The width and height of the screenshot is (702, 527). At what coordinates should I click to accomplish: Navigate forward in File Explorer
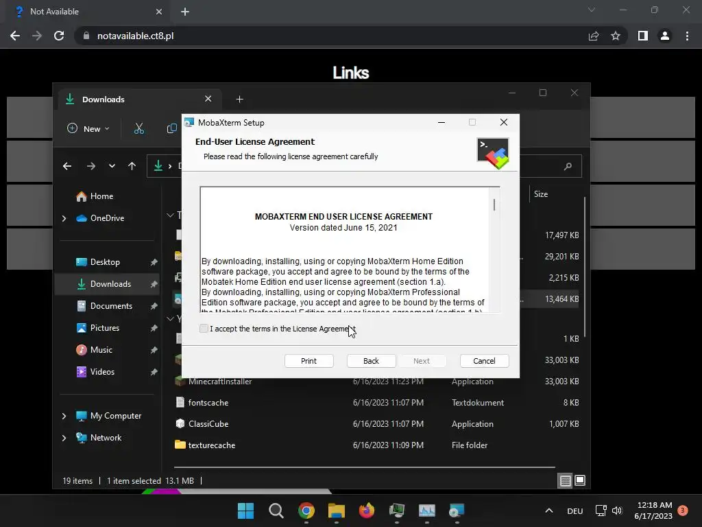pyautogui.click(x=91, y=166)
